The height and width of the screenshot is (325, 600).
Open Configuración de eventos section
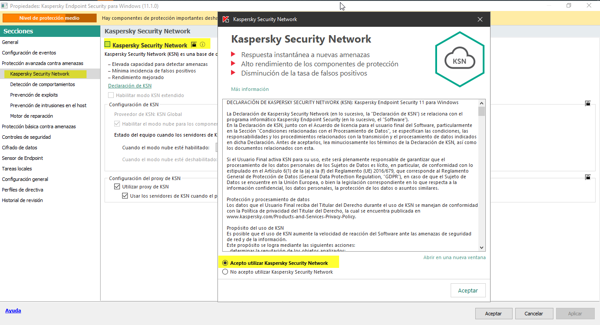click(x=29, y=53)
